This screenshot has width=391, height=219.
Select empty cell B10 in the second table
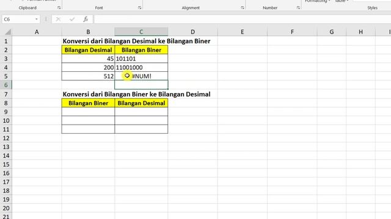(88, 120)
